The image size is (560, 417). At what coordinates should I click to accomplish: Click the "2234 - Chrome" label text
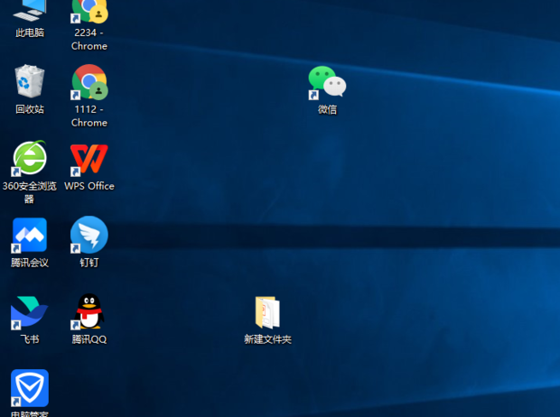click(x=89, y=40)
